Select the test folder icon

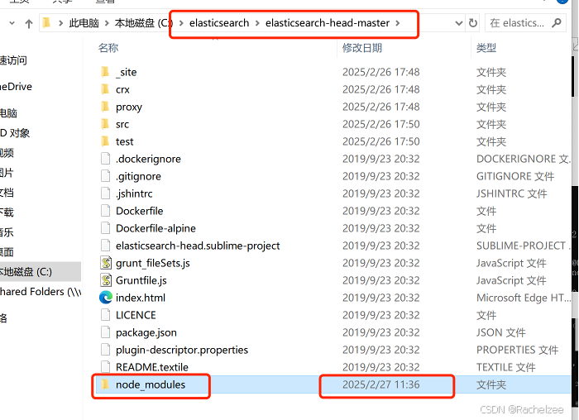tap(105, 141)
